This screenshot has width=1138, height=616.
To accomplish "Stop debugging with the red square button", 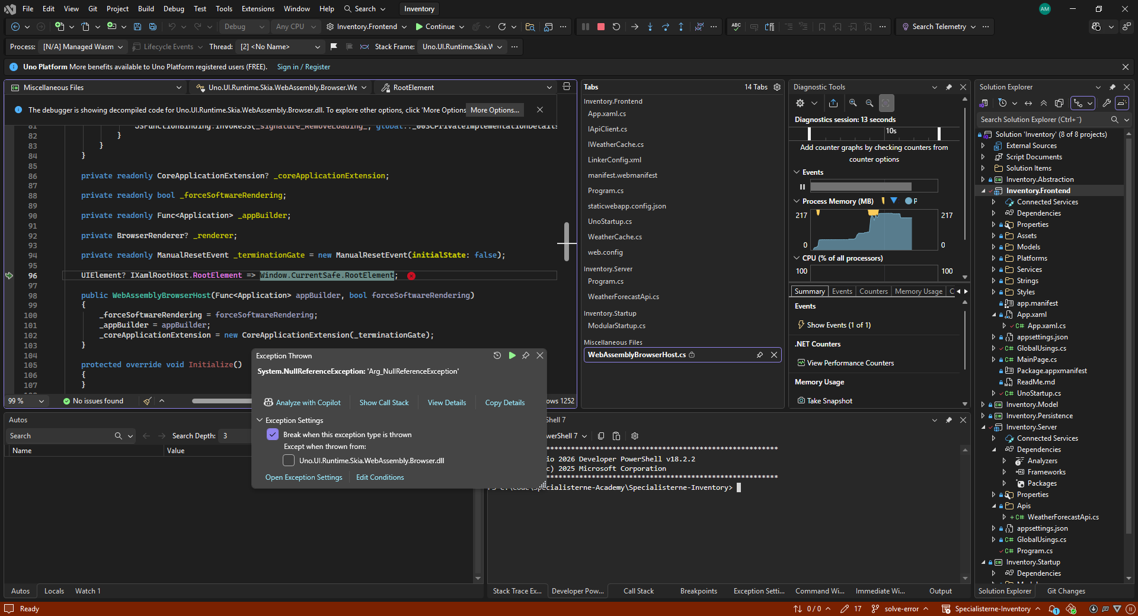I will click(x=600, y=27).
